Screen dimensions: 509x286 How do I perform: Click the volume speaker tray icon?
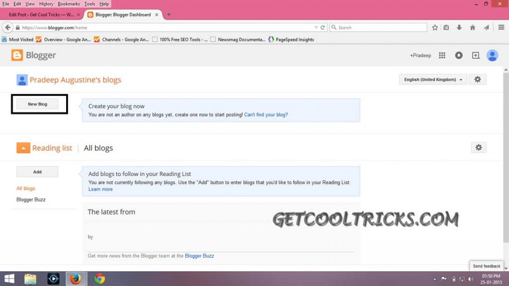point(471,279)
